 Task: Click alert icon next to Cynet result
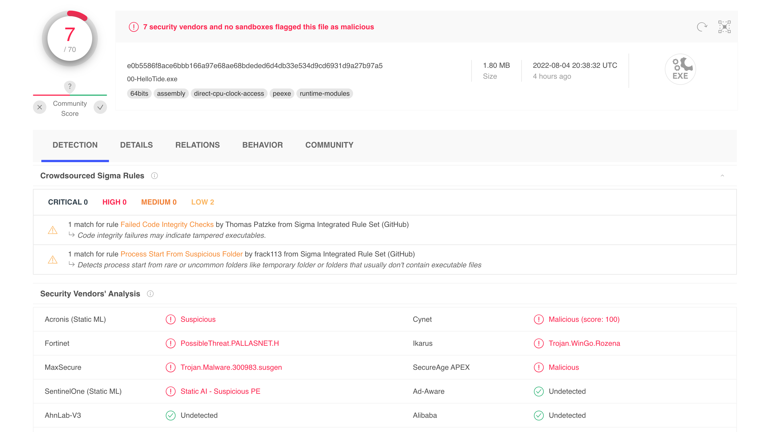tap(538, 319)
